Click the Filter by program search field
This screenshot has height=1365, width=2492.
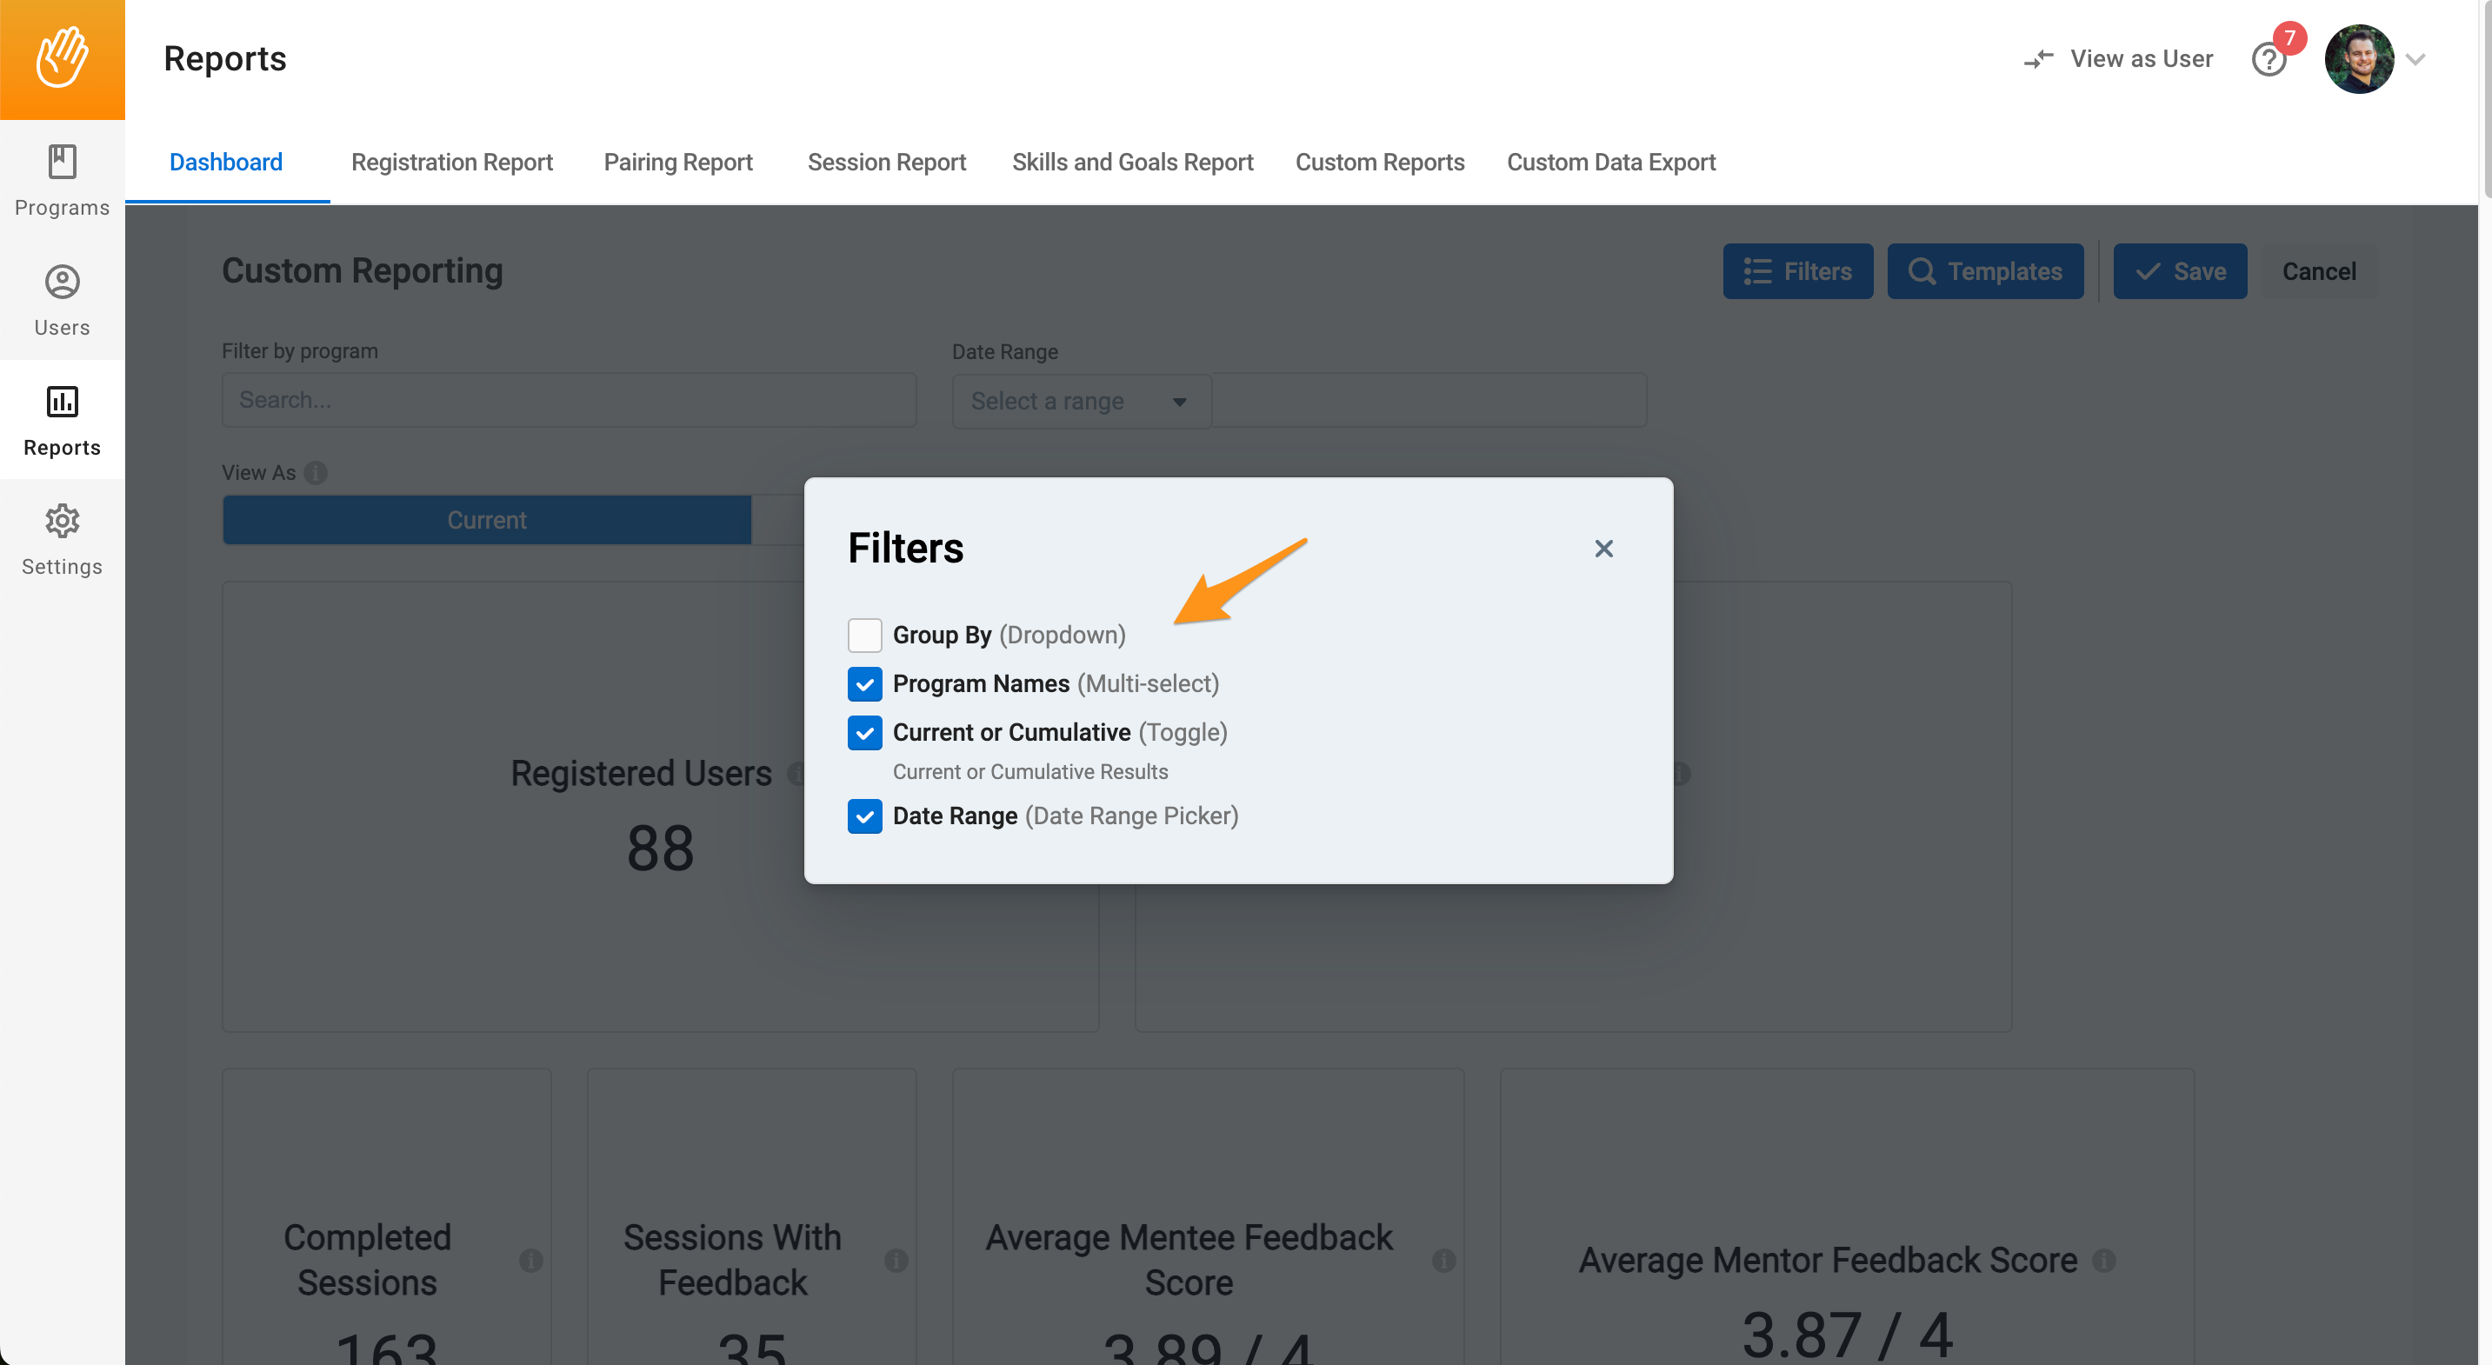(569, 401)
